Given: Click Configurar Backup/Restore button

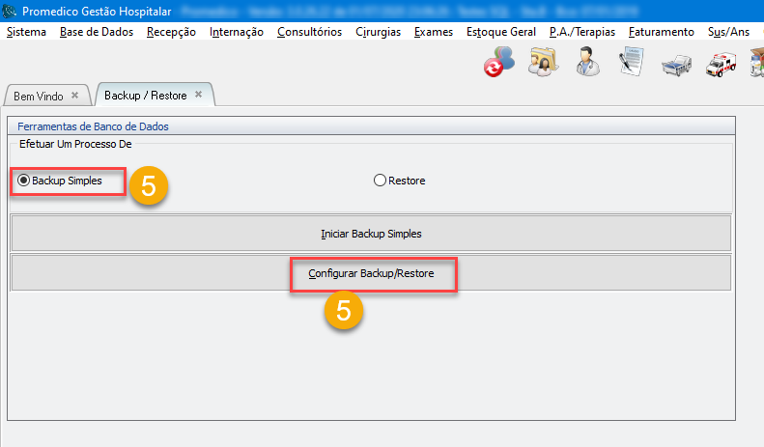Looking at the screenshot, I should (371, 274).
